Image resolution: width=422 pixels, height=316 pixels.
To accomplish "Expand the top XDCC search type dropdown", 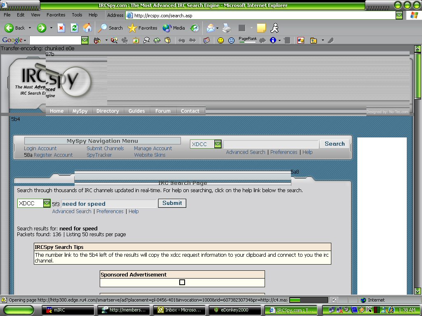I will [218, 144].
